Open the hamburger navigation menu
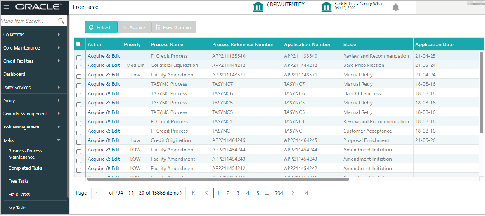This screenshot has width=485, height=216. 7,7
